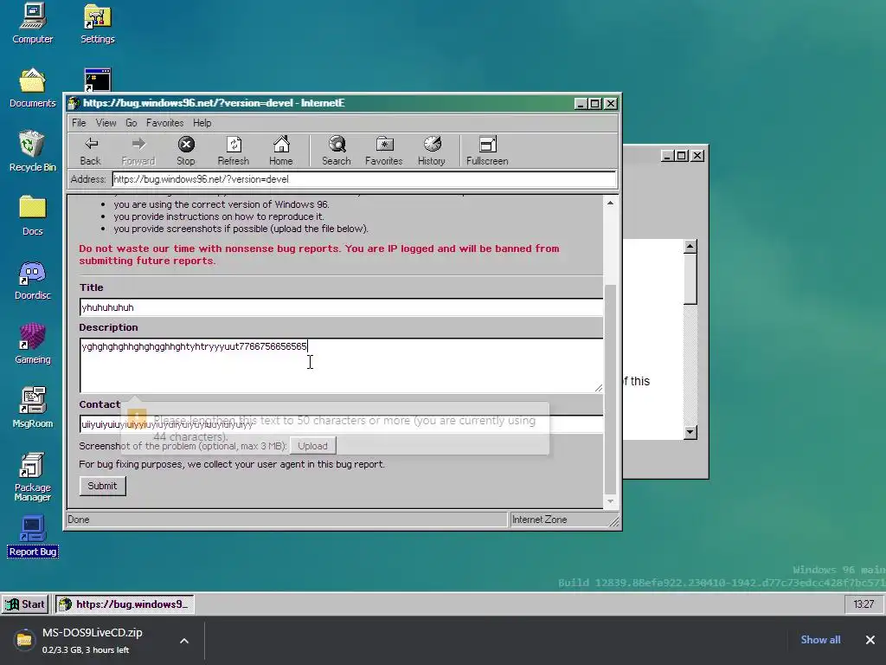The height and width of the screenshot is (665, 886).
Task: Click the bug.windows96 taskbar button
Action: pyautogui.click(x=125, y=604)
